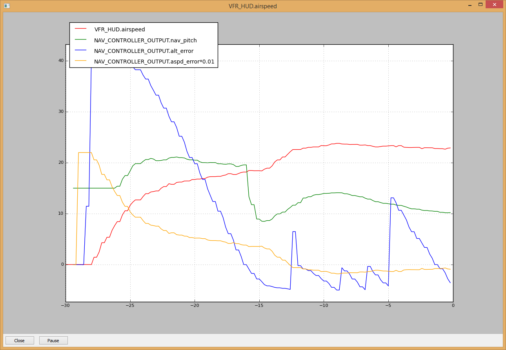The height and width of the screenshot is (350, 506).
Task: Close the window with the red X
Action: [x=494, y=5]
